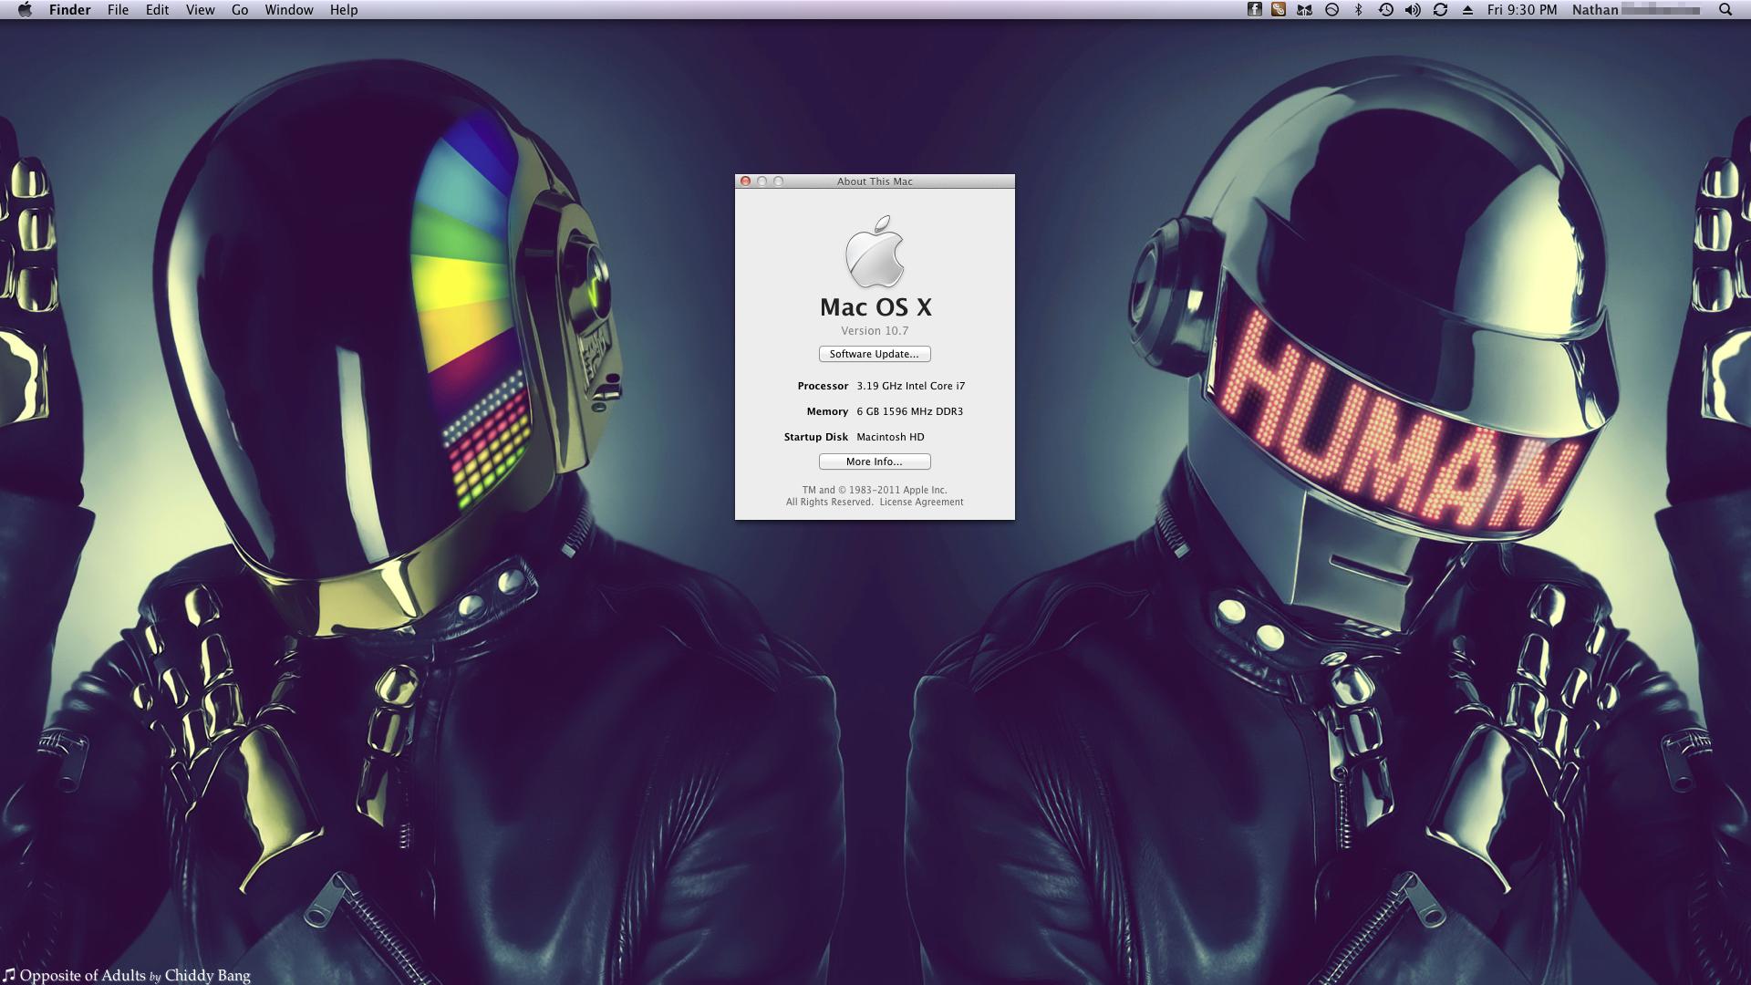The height and width of the screenshot is (985, 1751).
Task: Open the Time Machine menu
Action: (1385, 10)
